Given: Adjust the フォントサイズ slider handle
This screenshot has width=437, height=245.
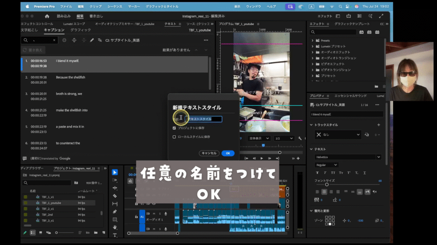Looking at the screenshot, I should pos(326,185).
